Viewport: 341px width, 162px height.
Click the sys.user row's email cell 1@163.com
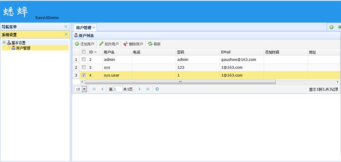tap(242, 75)
